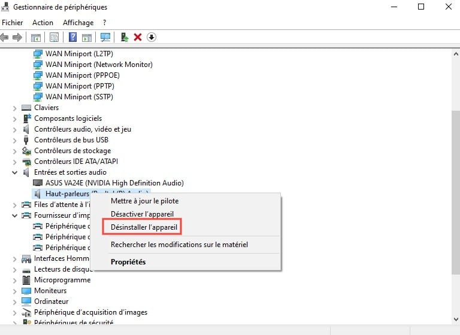Toggle the action pane toolbar icon

coord(87,38)
